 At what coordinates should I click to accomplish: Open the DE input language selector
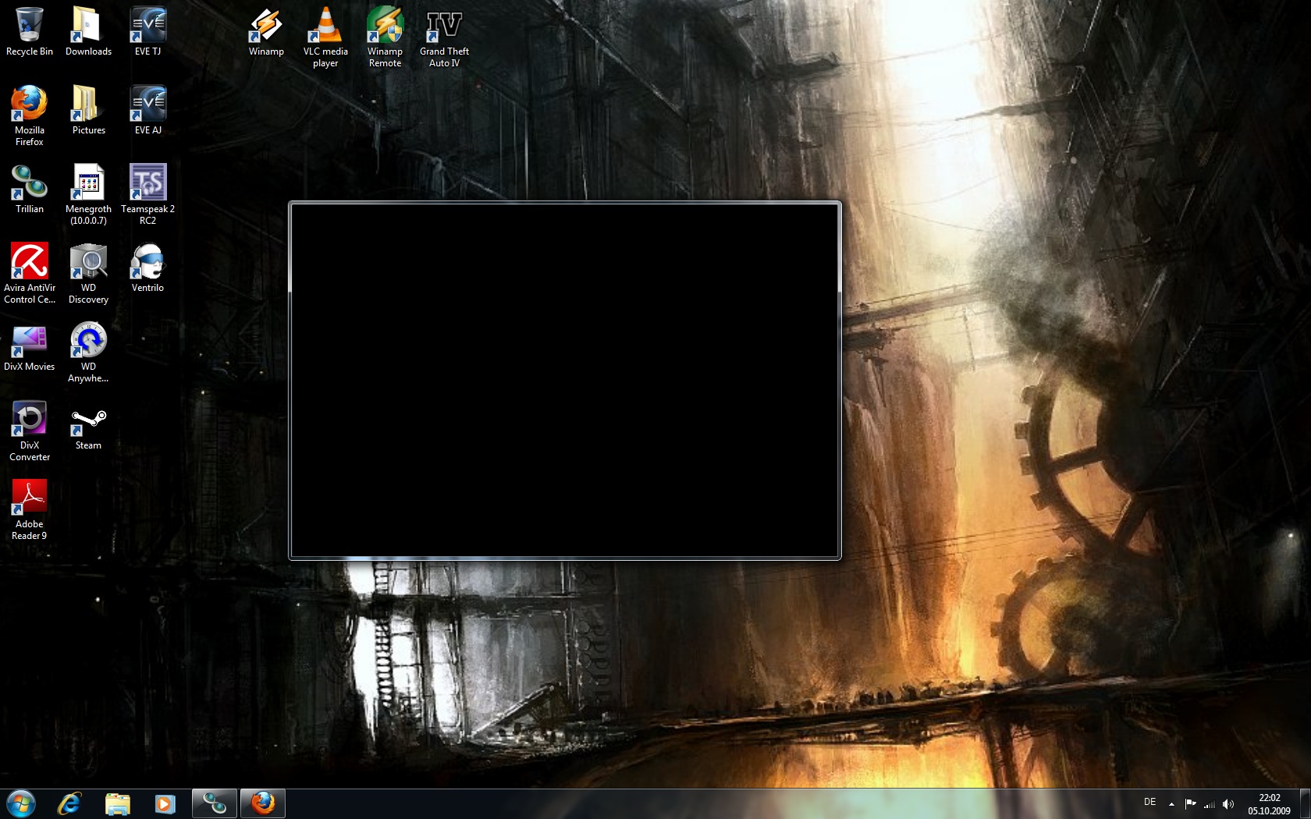click(x=1149, y=803)
